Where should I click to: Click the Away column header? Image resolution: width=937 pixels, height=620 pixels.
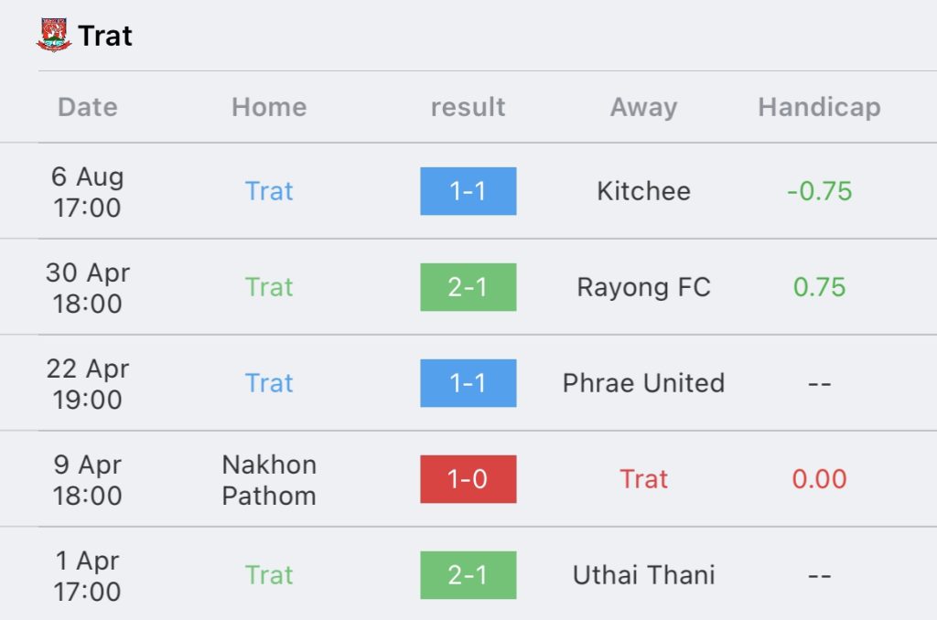643,108
